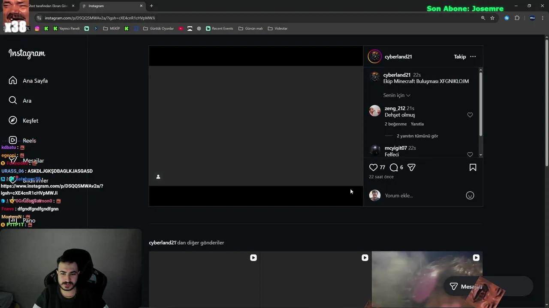Open cyberland21 link in 'diğer gönderiler' heading
The width and height of the screenshot is (549, 308).
(x=163, y=243)
